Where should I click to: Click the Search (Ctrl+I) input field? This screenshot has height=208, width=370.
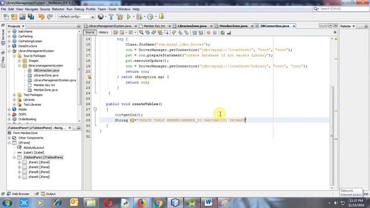click(x=344, y=9)
